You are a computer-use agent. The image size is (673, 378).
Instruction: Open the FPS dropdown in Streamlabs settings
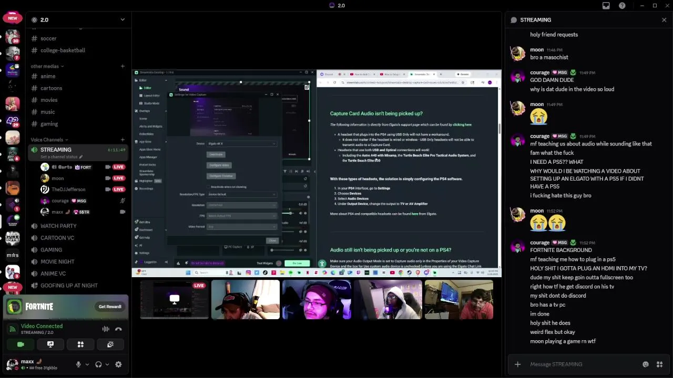click(x=242, y=216)
